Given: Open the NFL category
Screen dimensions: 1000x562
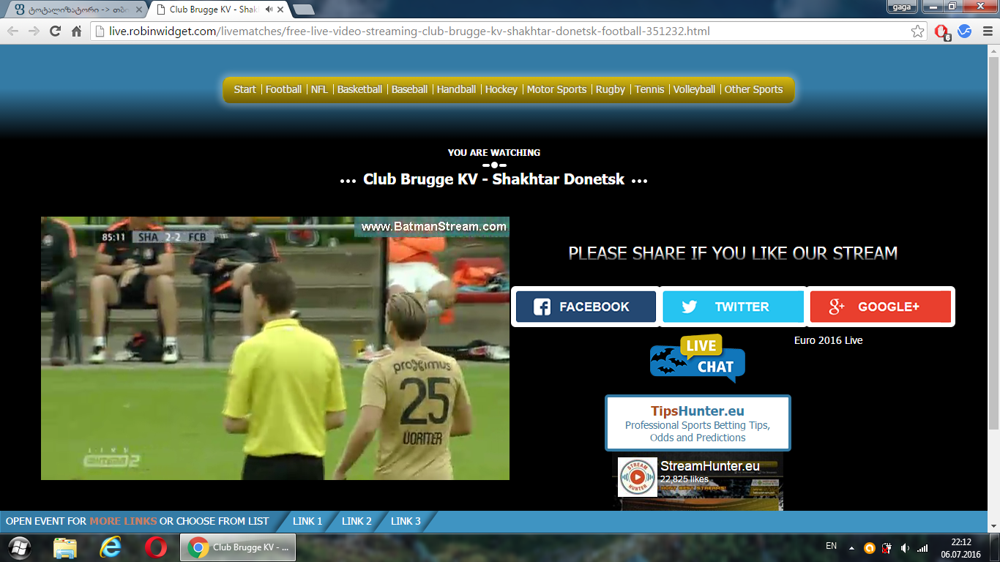Looking at the screenshot, I should [319, 89].
